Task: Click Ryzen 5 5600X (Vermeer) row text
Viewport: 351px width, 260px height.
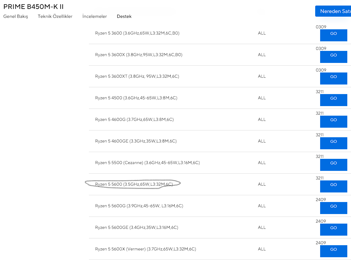Action: click(x=145, y=249)
